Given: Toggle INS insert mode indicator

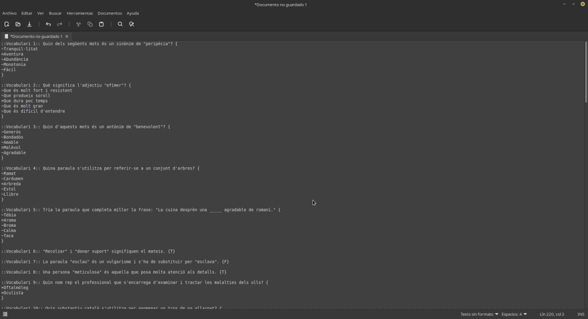Looking at the screenshot, I should (581, 314).
